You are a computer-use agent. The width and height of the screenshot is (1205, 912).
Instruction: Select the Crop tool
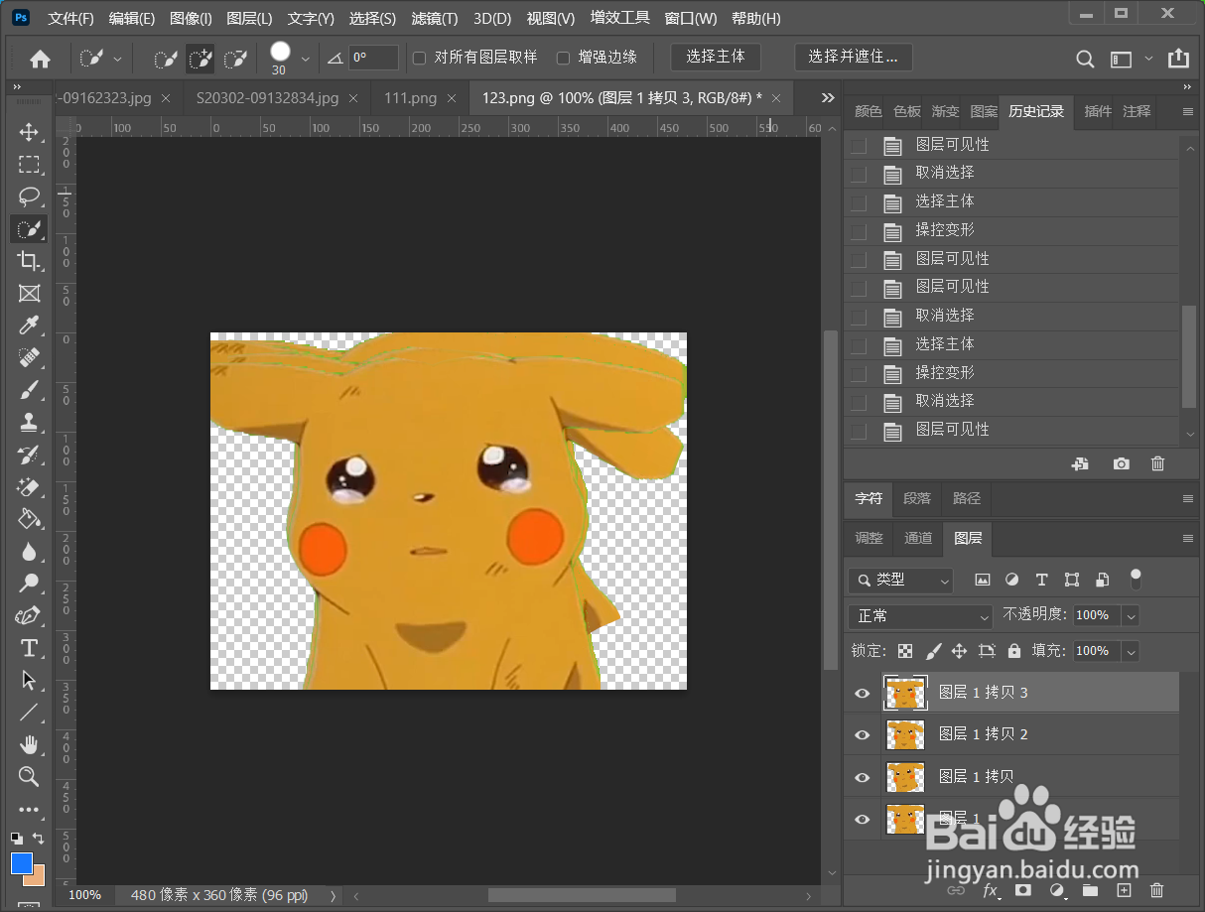click(29, 261)
